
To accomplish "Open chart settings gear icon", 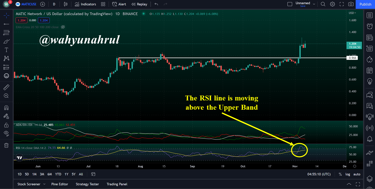I will point(332,4).
